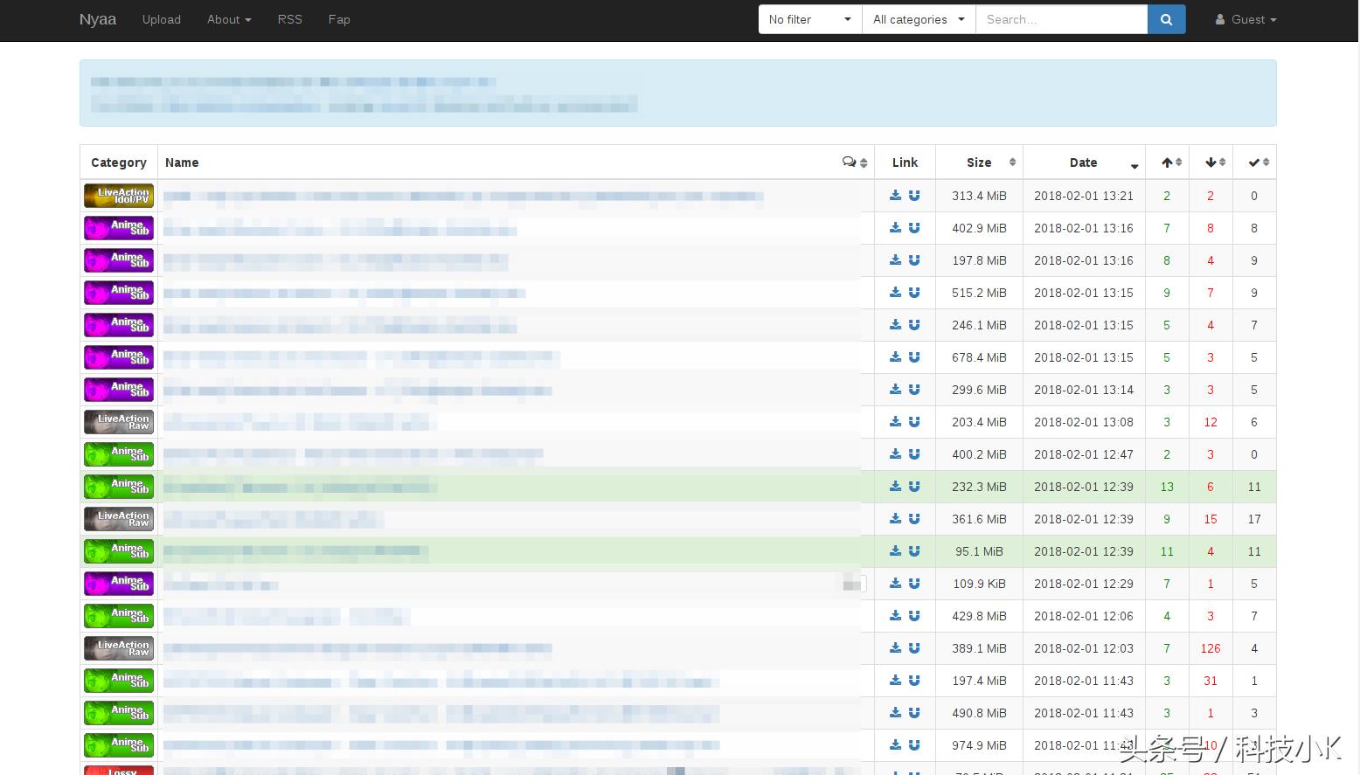This screenshot has height=775, width=1360.
Task: Go to Nyaa home page
Action: (98, 19)
